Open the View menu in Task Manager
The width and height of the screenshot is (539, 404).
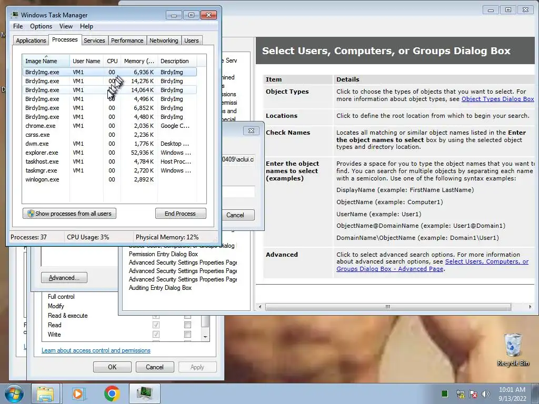point(66,26)
